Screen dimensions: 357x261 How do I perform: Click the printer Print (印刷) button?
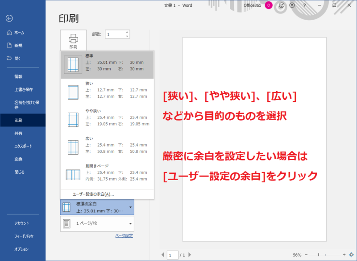click(73, 41)
